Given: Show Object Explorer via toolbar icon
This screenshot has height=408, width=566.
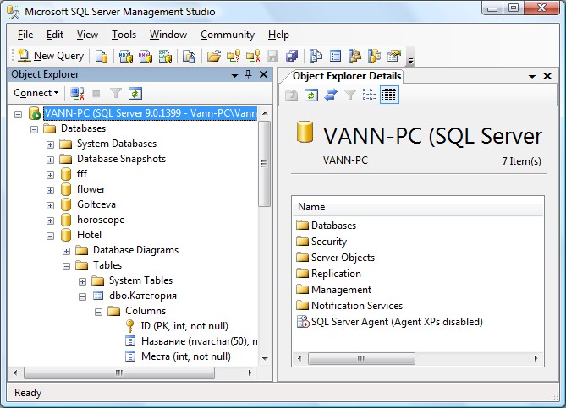Looking at the screenshot, I should click(x=354, y=56).
